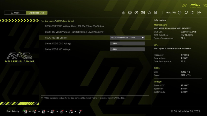Open Help (F1)
The height and width of the screenshot is (116, 207).
point(171,13)
